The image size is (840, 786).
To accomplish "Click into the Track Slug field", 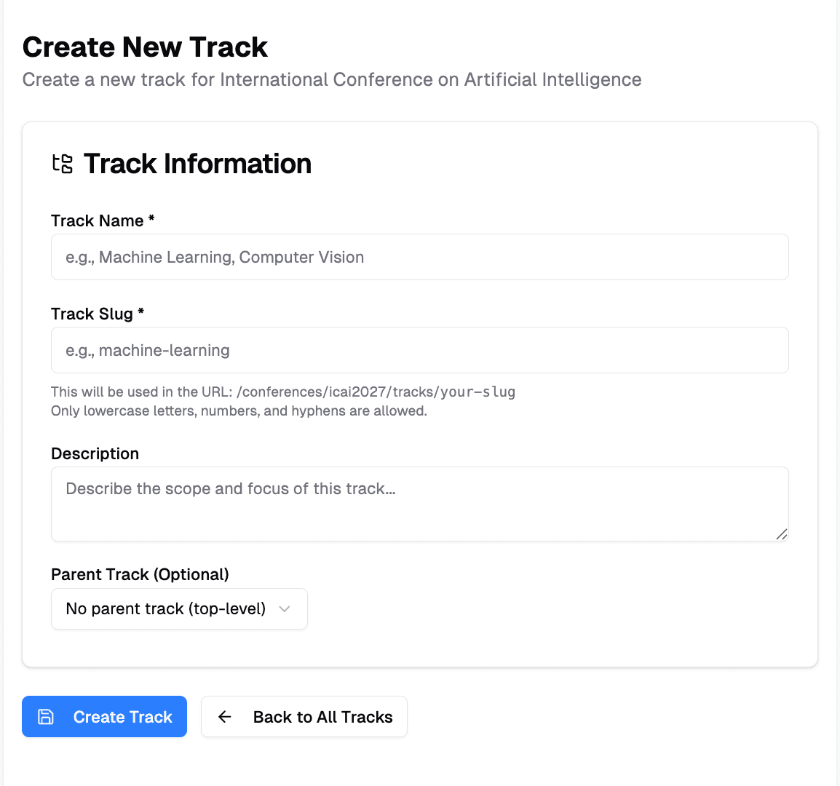I will (x=419, y=350).
